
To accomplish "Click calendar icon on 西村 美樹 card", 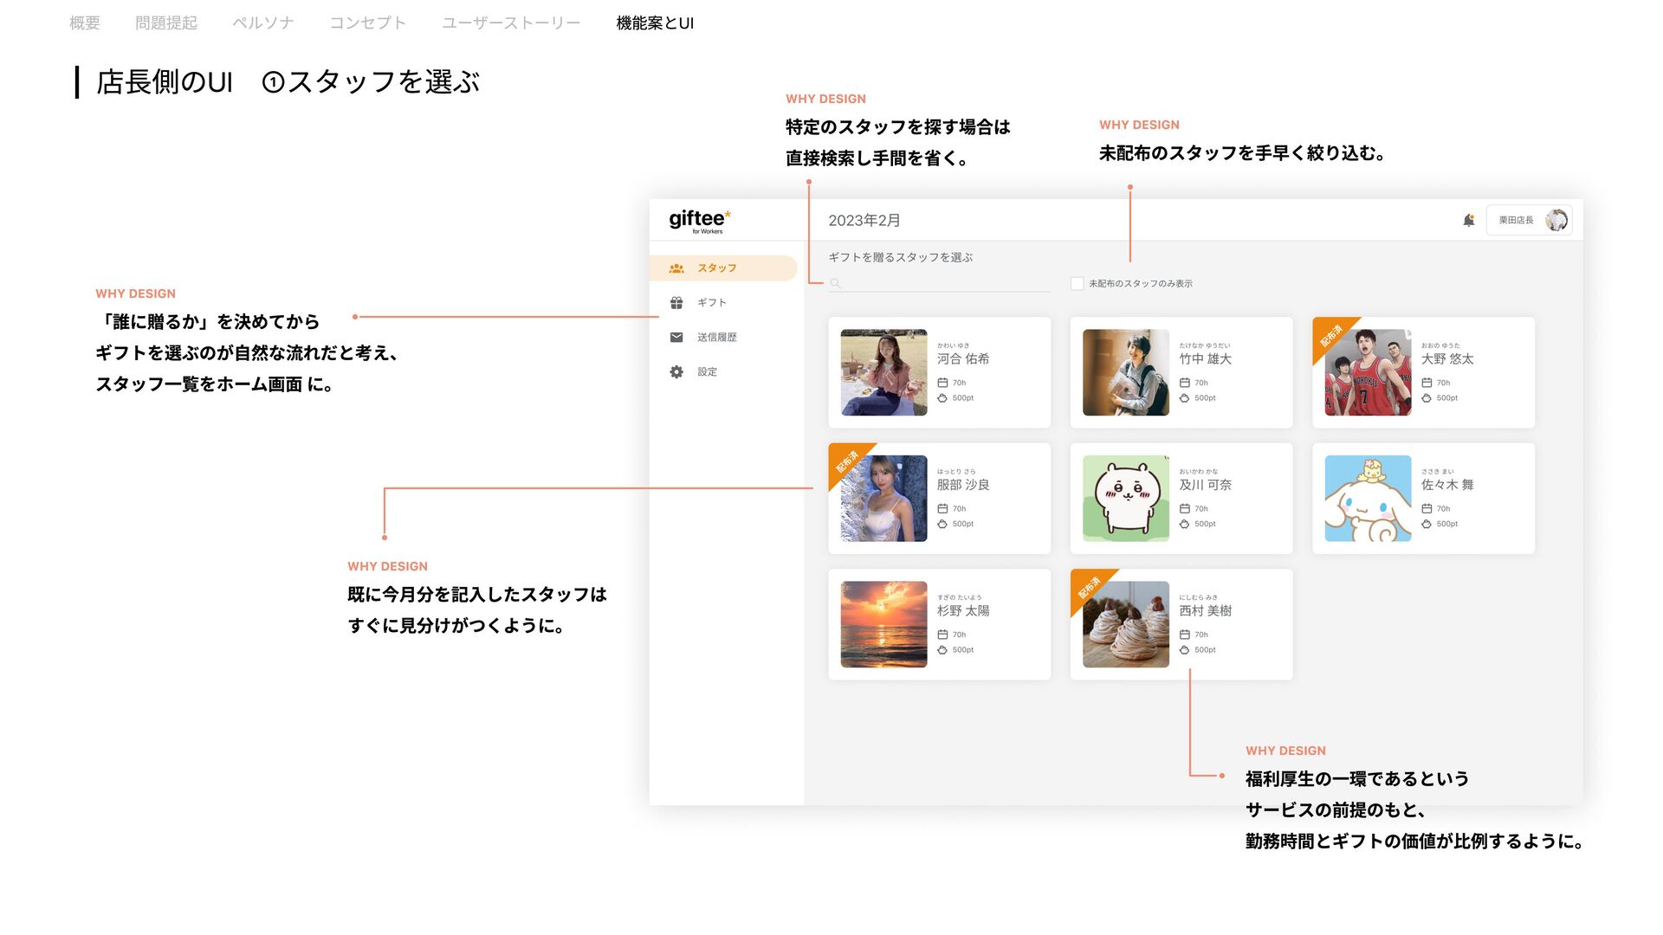I will point(1184,635).
